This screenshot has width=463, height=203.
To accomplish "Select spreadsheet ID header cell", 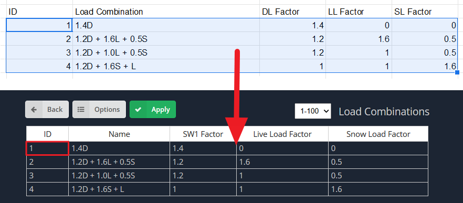I will [39, 12].
